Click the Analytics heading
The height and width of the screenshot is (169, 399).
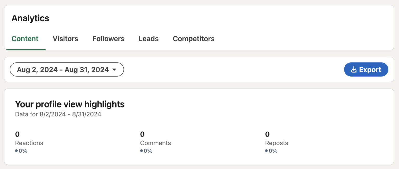tap(30, 18)
